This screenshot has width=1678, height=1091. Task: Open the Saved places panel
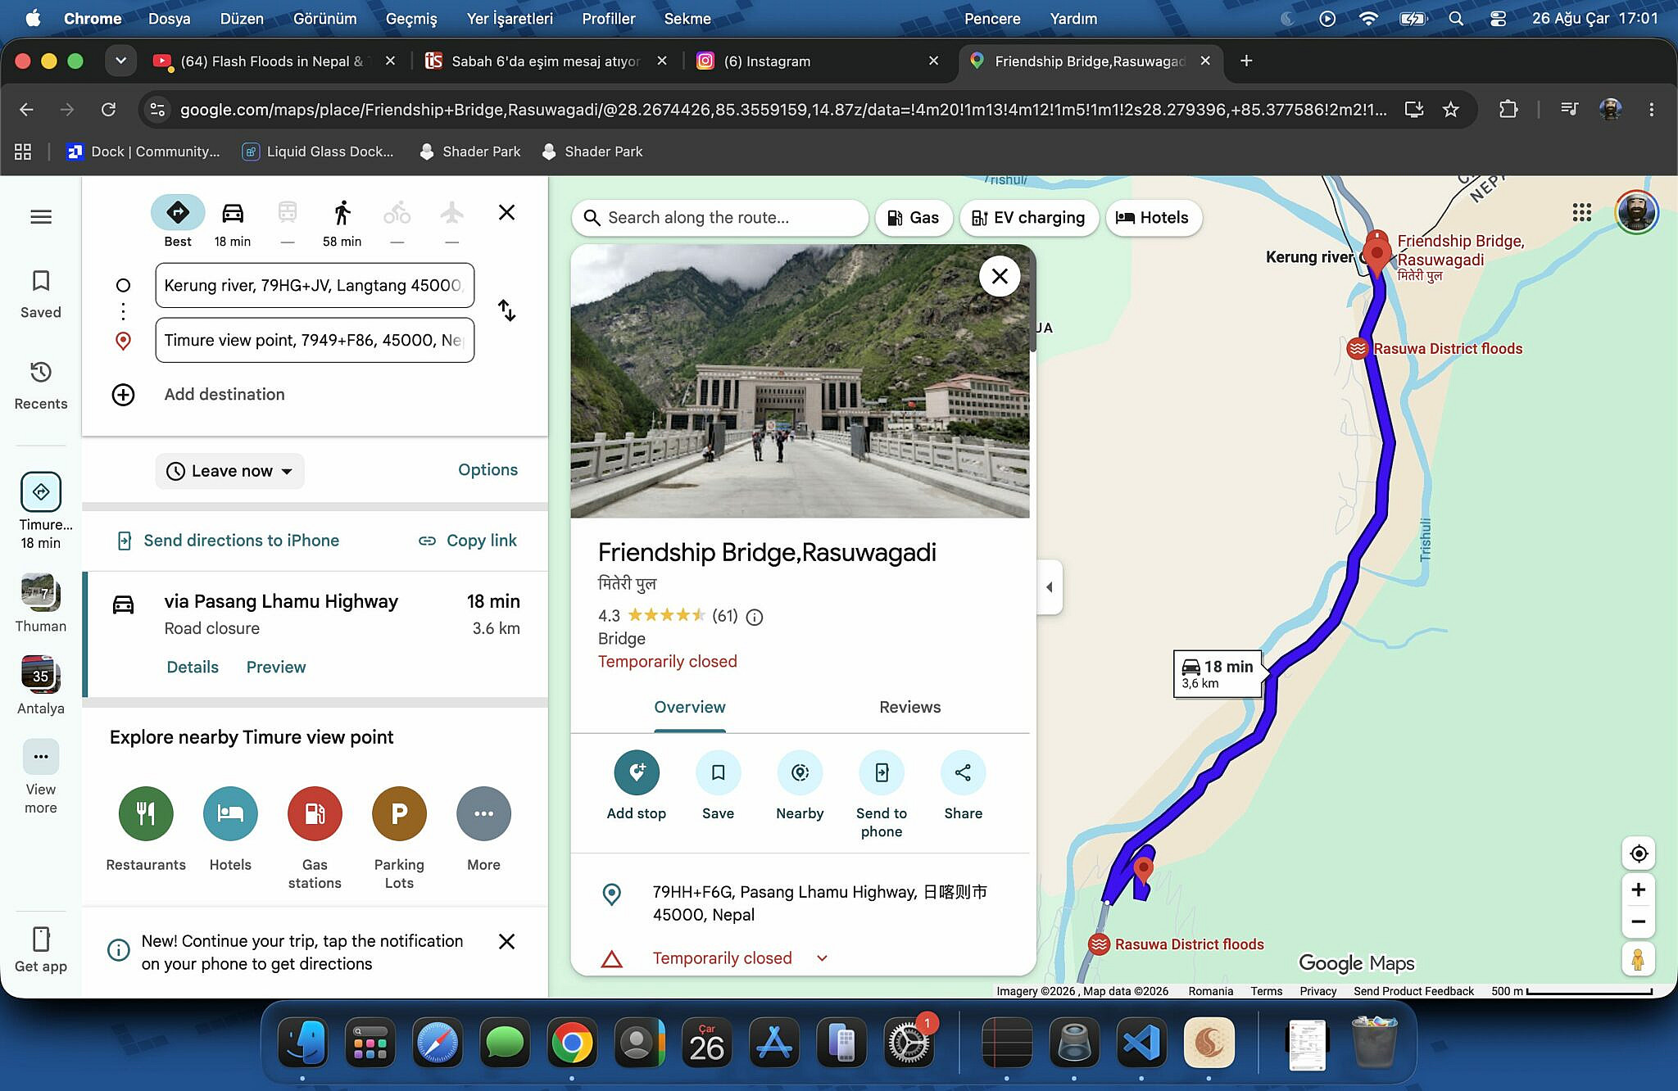click(41, 294)
